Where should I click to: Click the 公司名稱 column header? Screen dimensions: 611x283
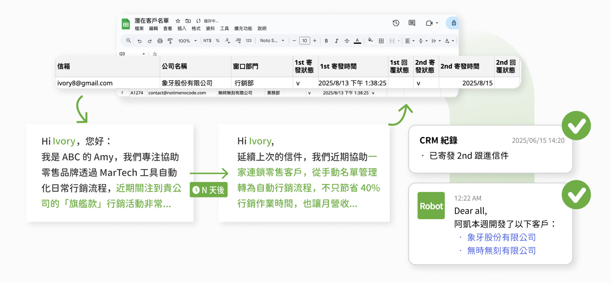(196, 66)
